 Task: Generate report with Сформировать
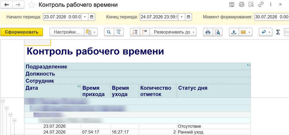tap(22, 32)
